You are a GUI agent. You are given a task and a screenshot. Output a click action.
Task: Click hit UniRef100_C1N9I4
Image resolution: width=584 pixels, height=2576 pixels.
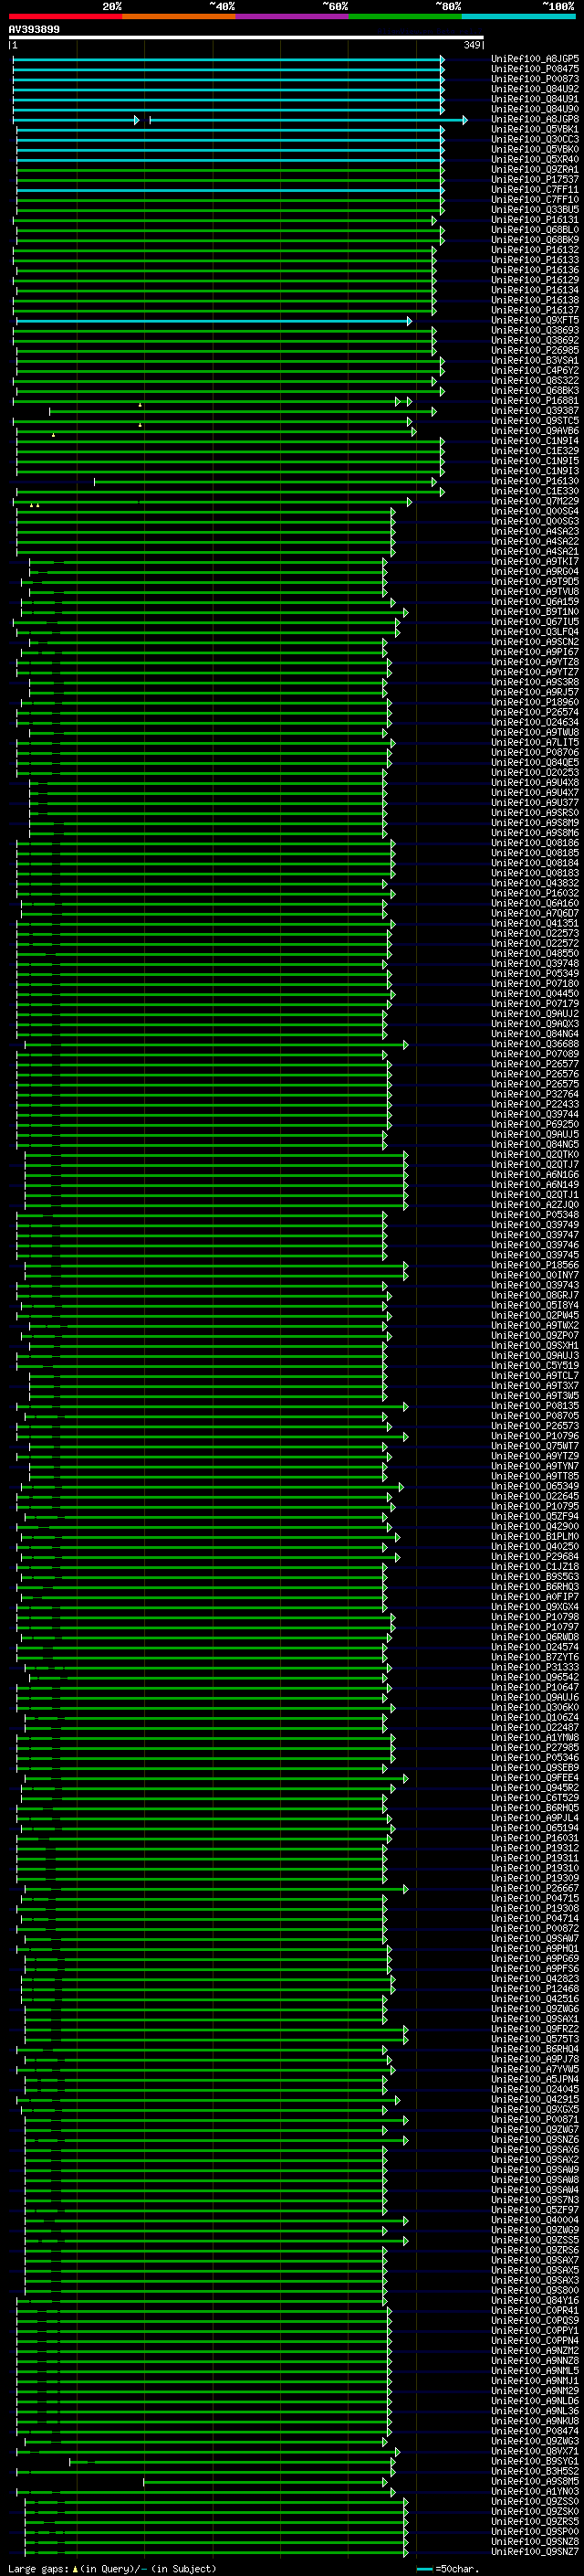[534, 441]
